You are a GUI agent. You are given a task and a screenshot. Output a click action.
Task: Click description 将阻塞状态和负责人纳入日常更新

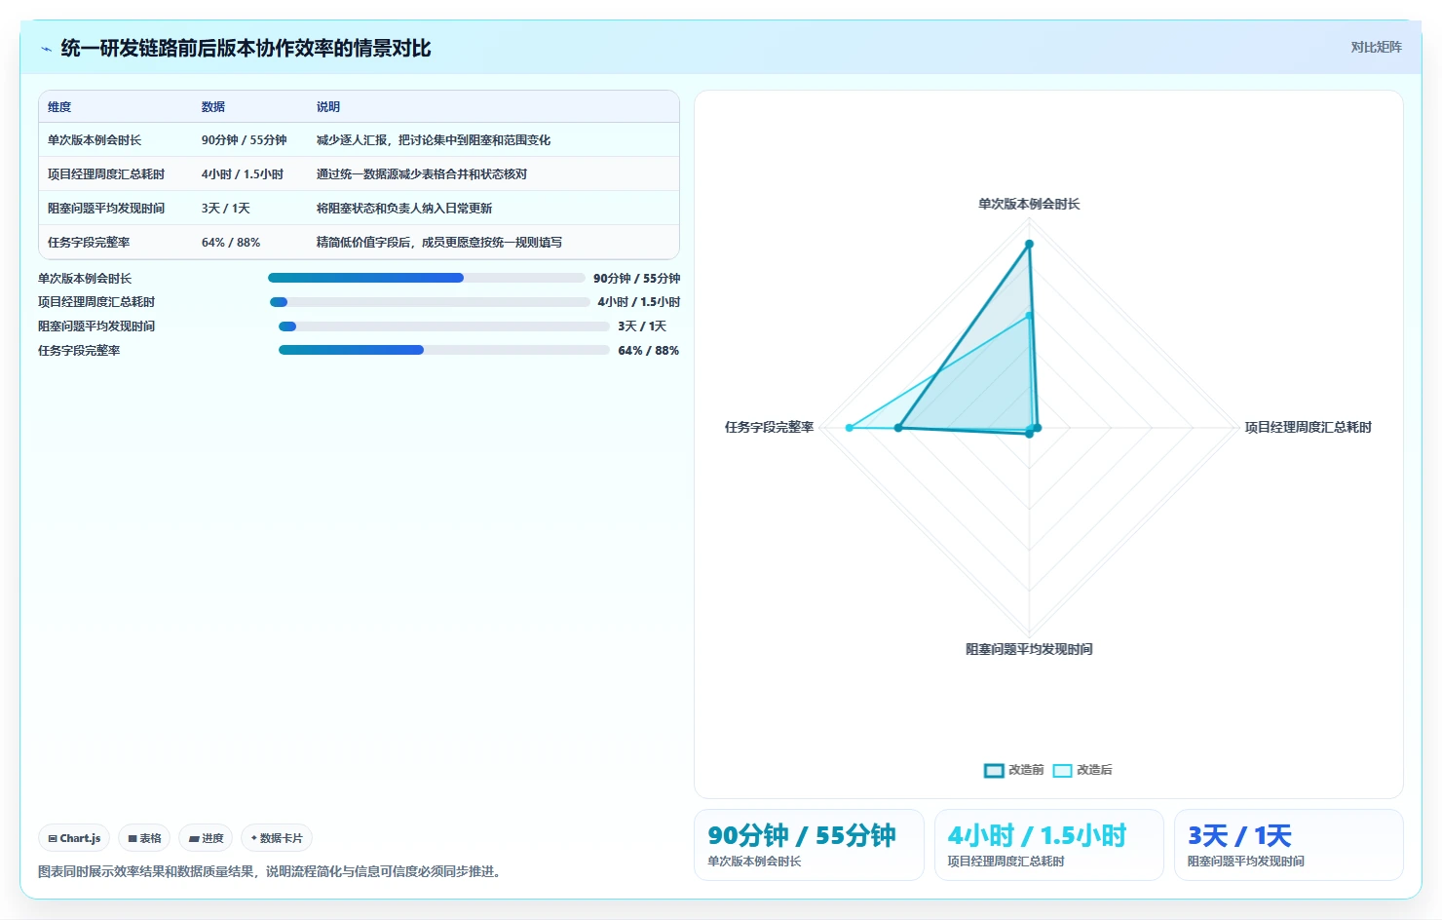tap(404, 209)
